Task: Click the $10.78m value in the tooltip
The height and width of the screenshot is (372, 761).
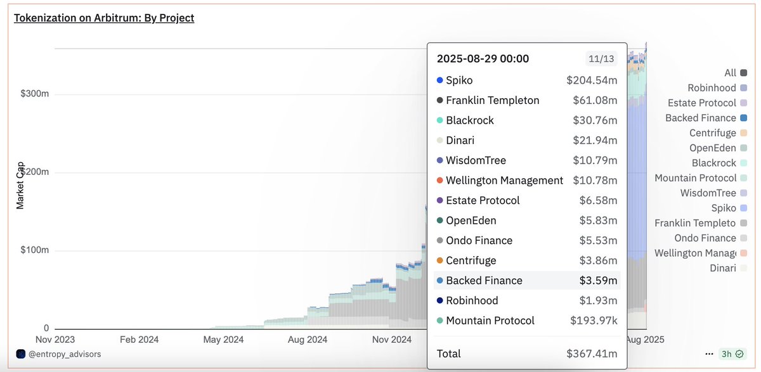Action: (595, 181)
